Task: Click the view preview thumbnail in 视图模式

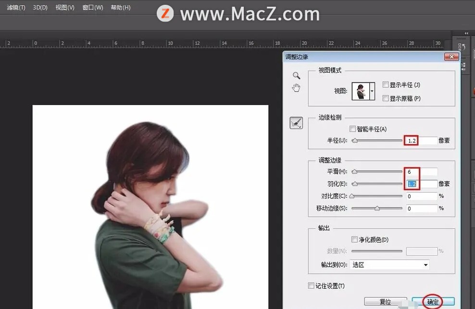Action: click(362, 91)
